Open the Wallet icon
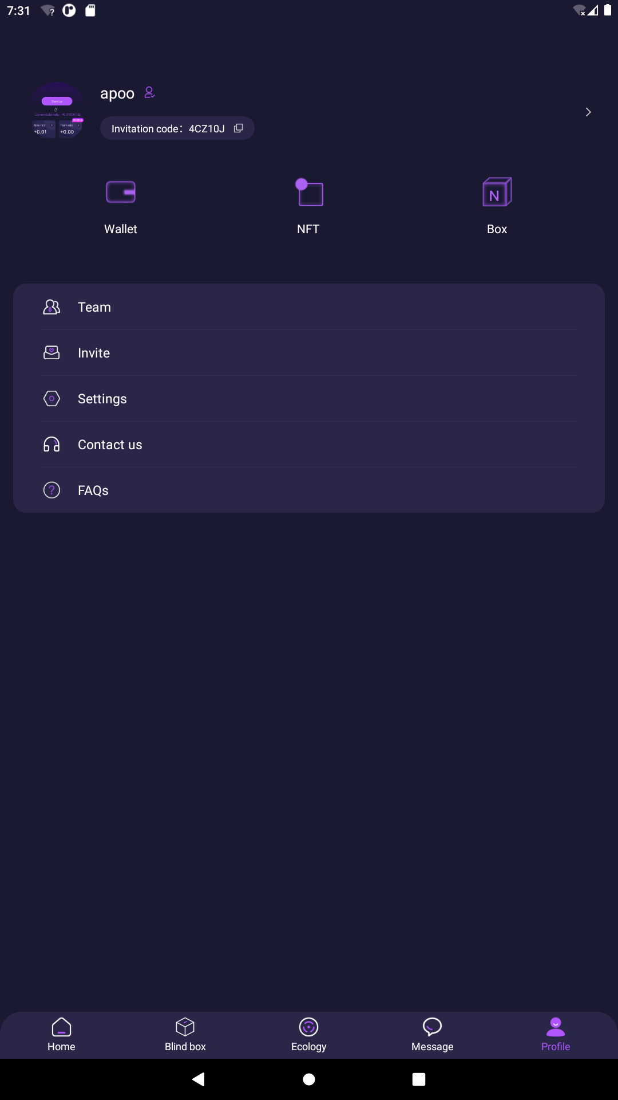618x1100 pixels. pyautogui.click(x=121, y=192)
